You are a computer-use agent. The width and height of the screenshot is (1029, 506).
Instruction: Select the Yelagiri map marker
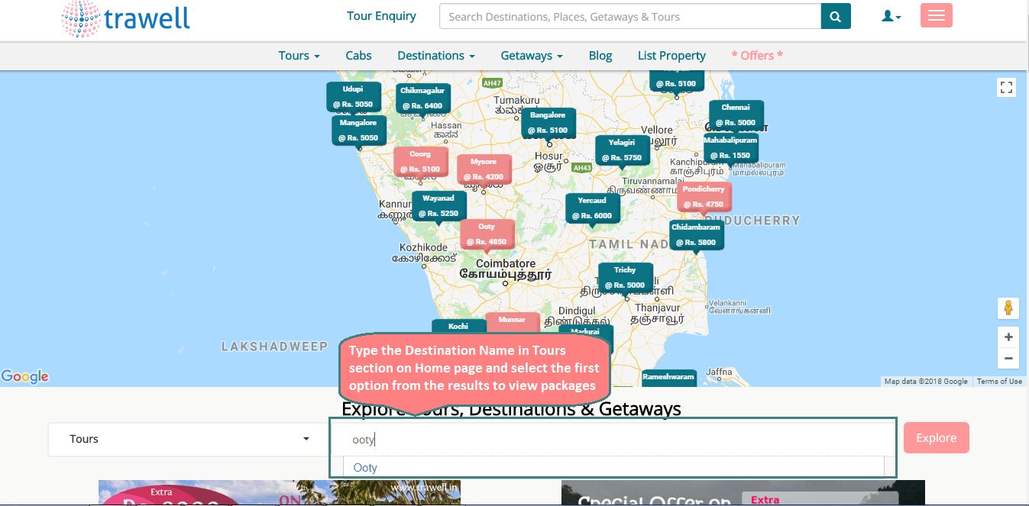tap(622, 150)
